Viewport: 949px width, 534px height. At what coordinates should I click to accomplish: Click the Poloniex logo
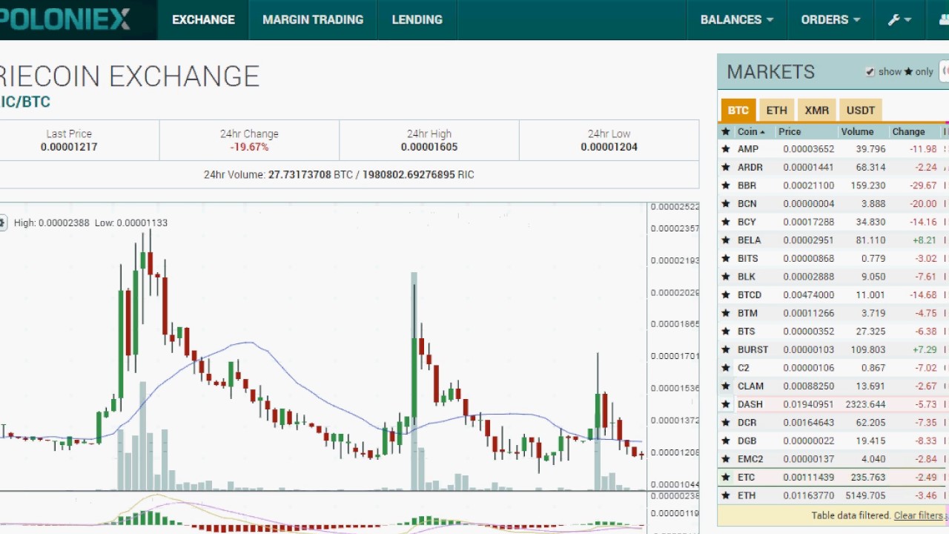(65, 19)
